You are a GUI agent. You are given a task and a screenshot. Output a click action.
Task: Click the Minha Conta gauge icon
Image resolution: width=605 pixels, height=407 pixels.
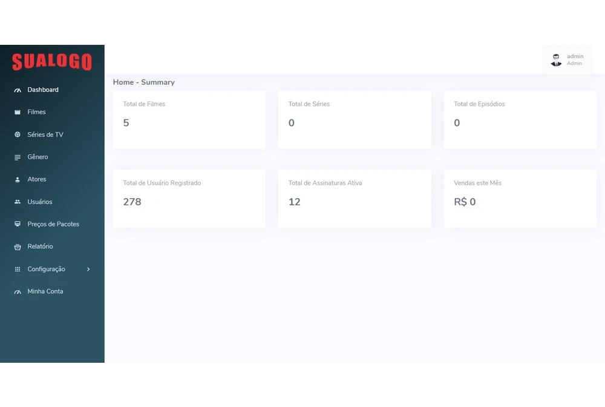pyautogui.click(x=18, y=292)
